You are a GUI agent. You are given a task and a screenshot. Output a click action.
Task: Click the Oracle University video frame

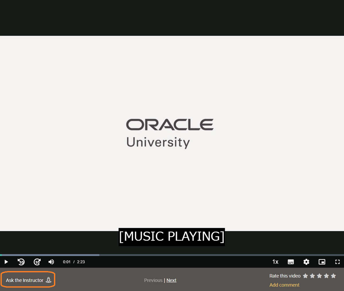point(172,133)
